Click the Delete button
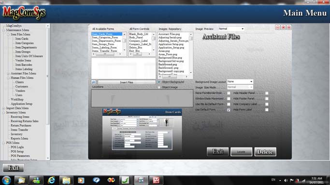Image resolution: width=330 pixels, height=185 pixels. [x=265, y=152]
